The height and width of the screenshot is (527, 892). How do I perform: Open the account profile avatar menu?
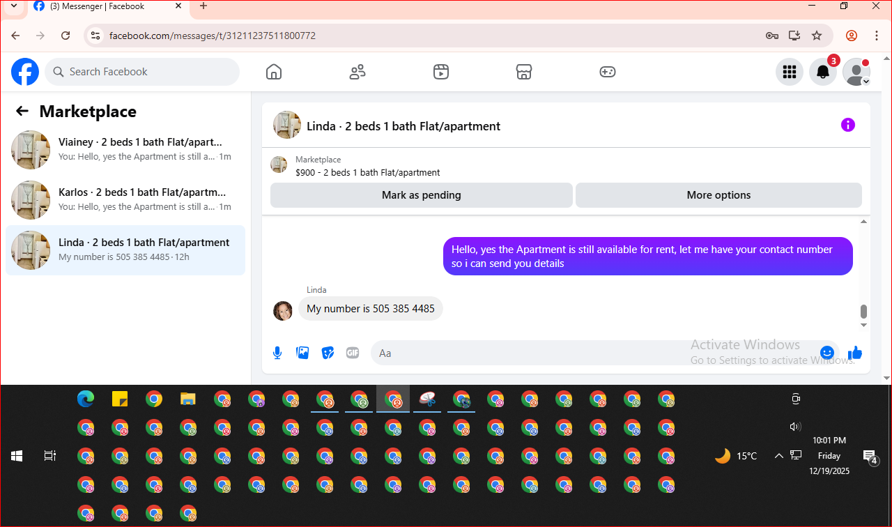856,72
